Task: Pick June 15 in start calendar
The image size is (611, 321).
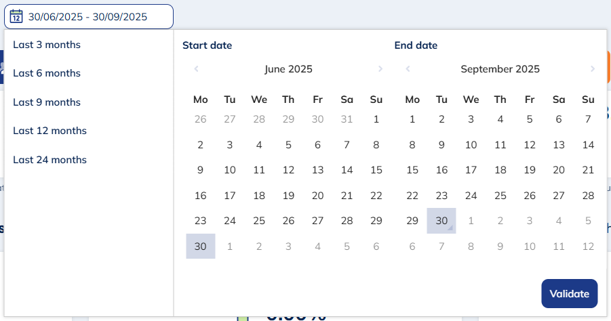Action: pos(376,170)
